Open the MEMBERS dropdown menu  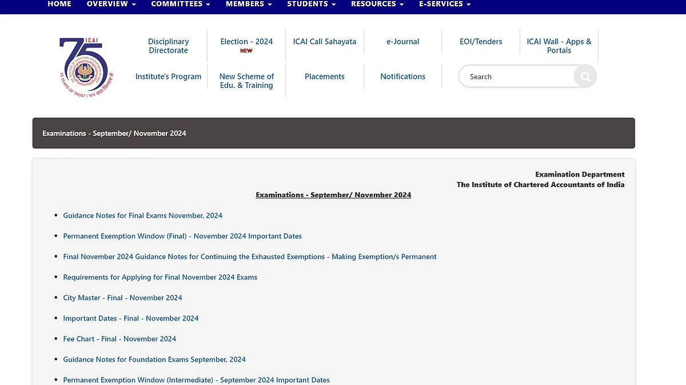[x=249, y=4]
